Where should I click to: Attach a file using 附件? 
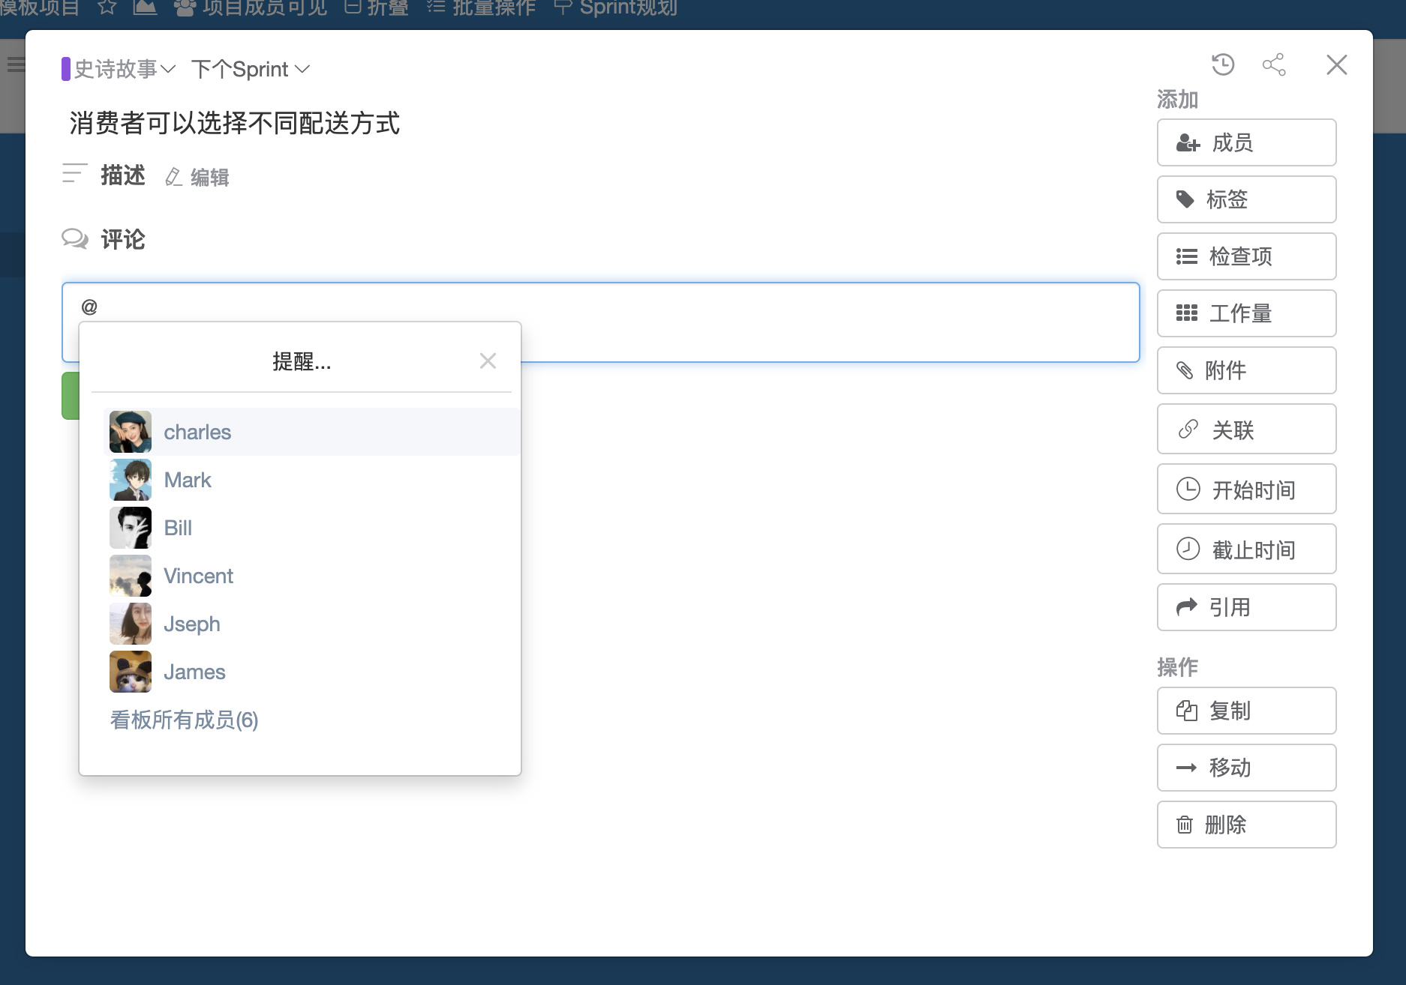[1246, 370]
